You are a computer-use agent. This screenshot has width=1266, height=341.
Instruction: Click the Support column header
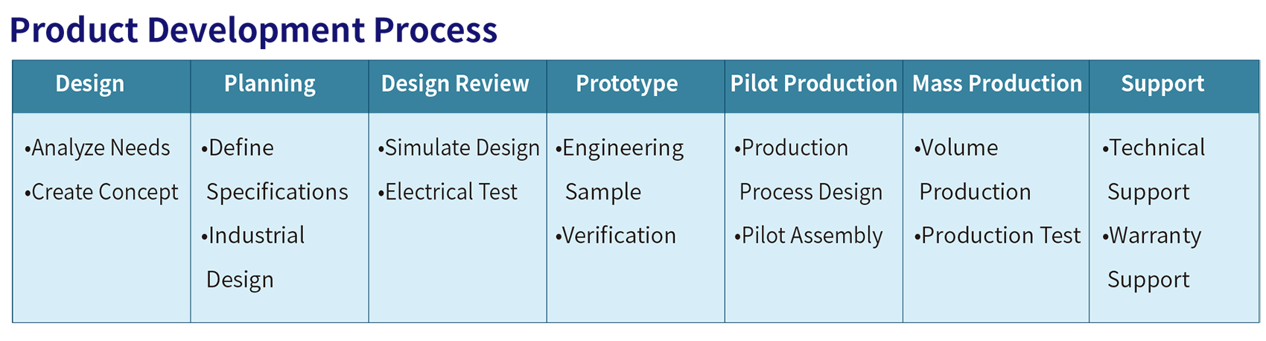pos(1162,83)
